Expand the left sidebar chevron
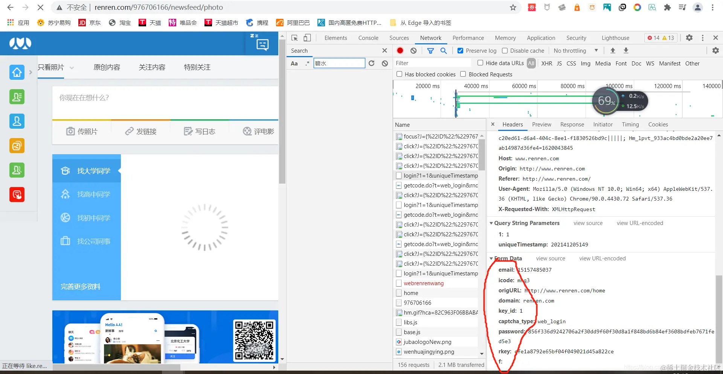The width and height of the screenshot is (723, 374). coord(31,72)
